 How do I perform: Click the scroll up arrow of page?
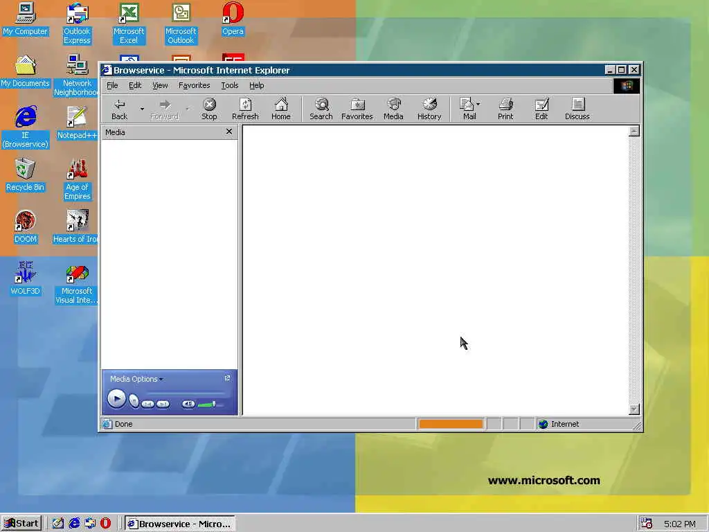(x=634, y=131)
